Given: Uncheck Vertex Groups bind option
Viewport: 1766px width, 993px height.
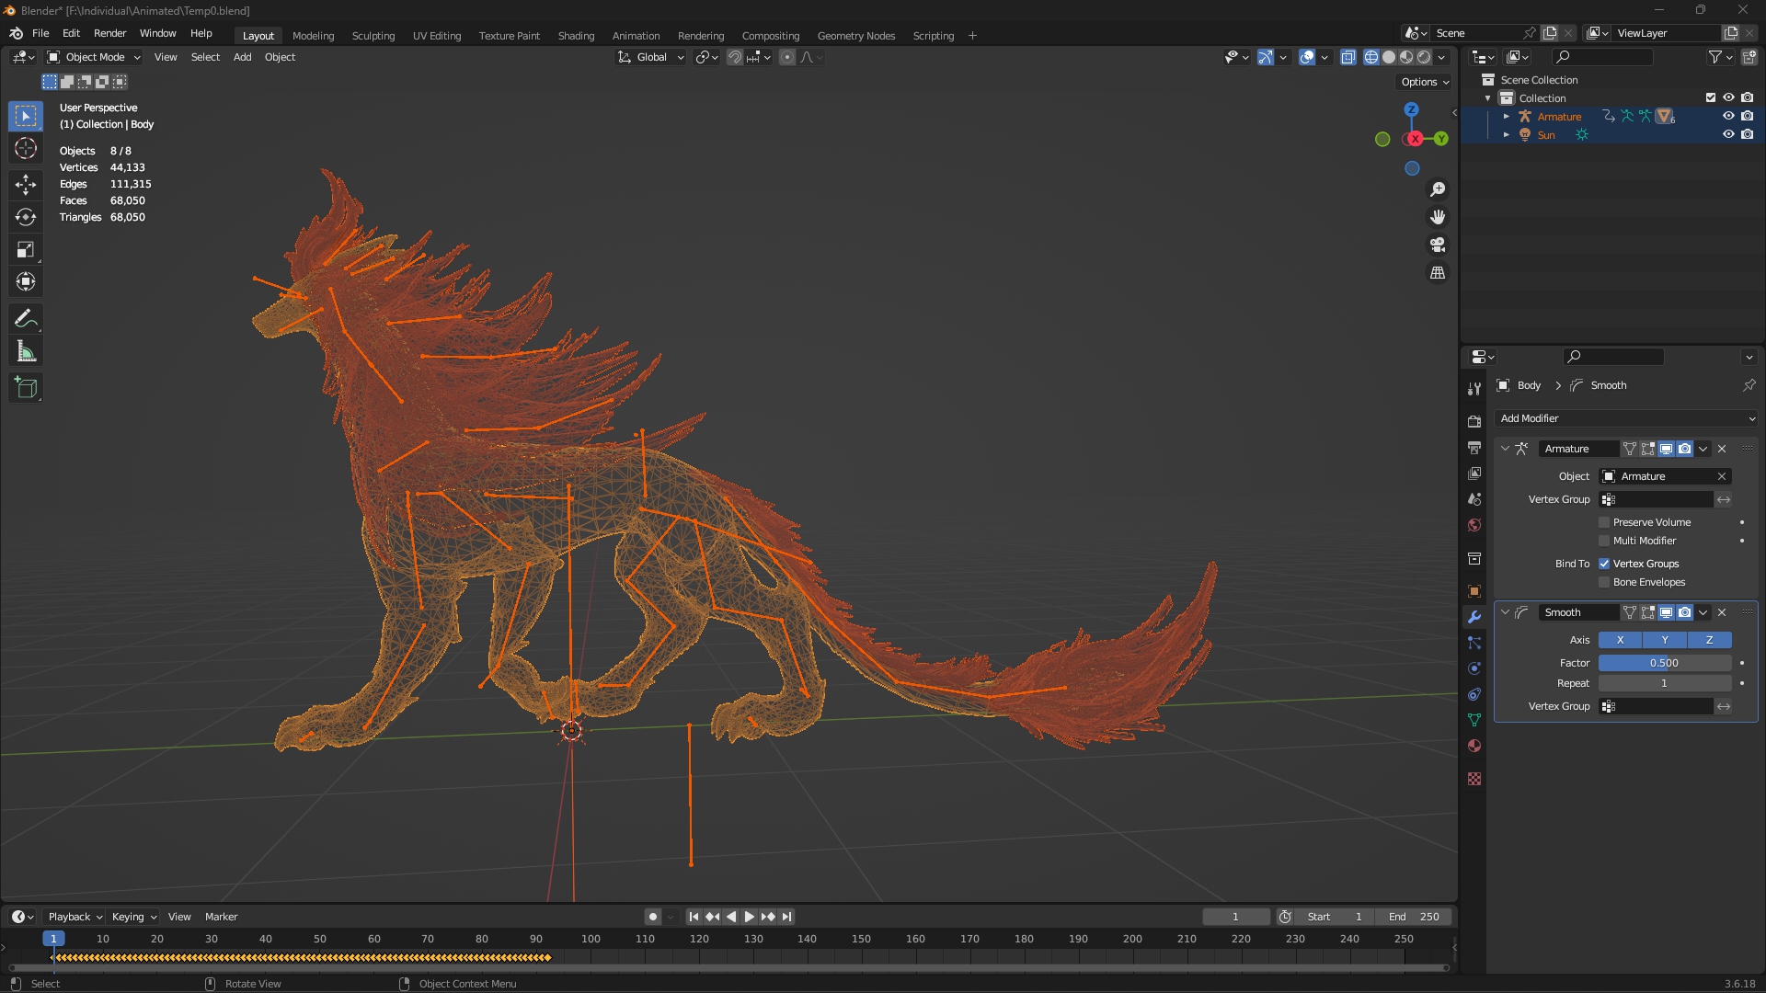Looking at the screenshot, I should [x=1604, y=564].
